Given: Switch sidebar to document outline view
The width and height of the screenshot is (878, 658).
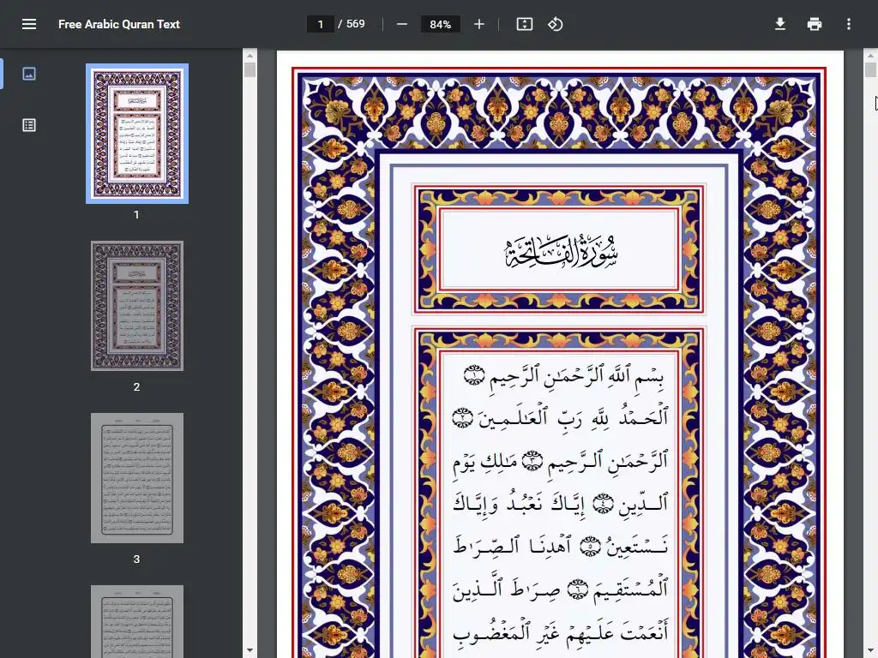Looking at the screenshot, I should [29, 125].
